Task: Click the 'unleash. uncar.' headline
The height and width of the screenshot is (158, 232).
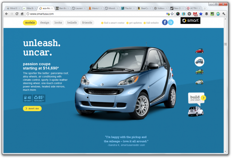Action: click(x=42, y=47)
